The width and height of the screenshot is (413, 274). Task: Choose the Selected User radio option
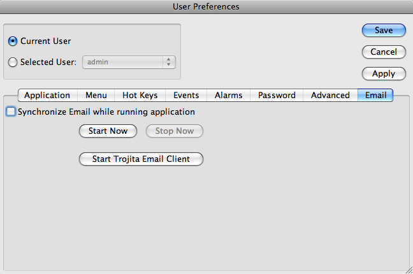[13, 62]
